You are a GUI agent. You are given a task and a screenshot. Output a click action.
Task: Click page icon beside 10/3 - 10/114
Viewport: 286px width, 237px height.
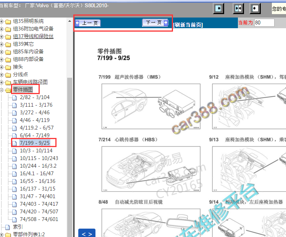point(15,151)
